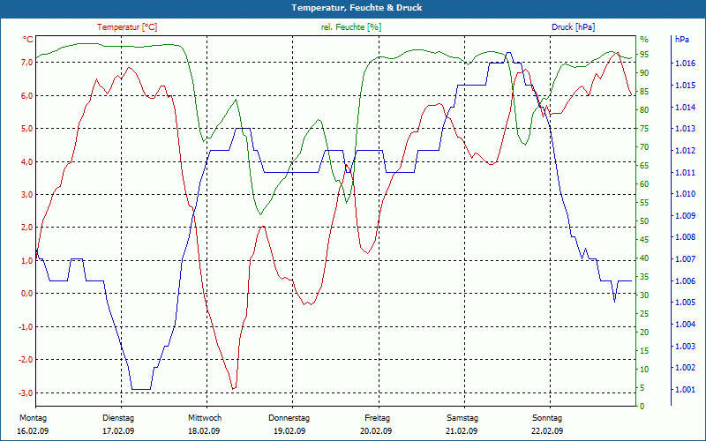Click the 90 humidity axis value

click(644, 73)
